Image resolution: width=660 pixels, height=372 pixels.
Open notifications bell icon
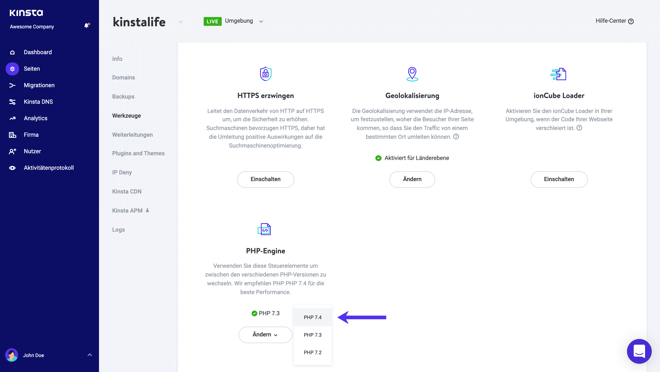pos(87,25)
